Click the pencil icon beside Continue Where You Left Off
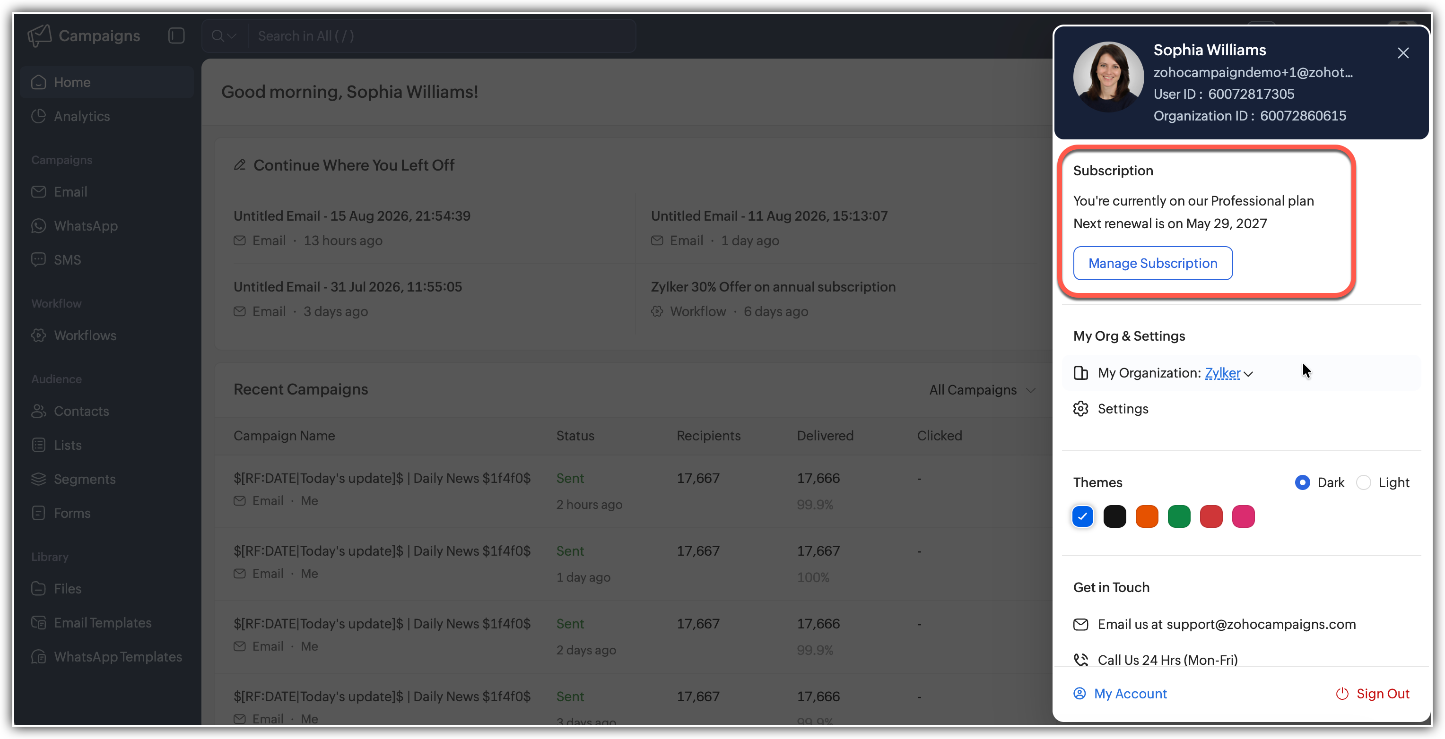1445x739 pixels. point(240,165)
